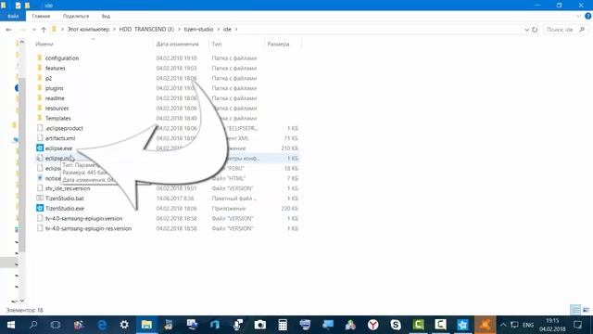This screenshot has height=334, width=593.
Task: Select the eclipse.ini file
Action: pyautogui.click(x=58, y=159)
